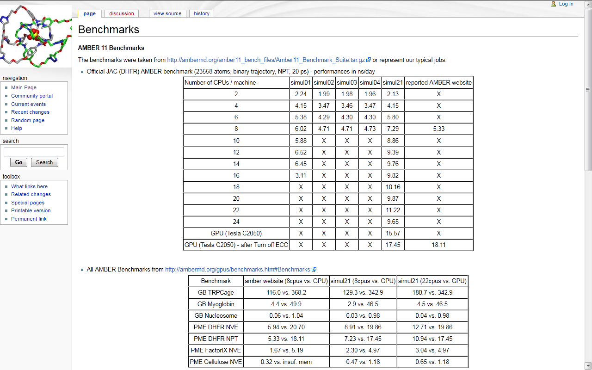This screenshot has width=592, height=370.
Task: Click What links here in toolbox
Action: [29, 186]
